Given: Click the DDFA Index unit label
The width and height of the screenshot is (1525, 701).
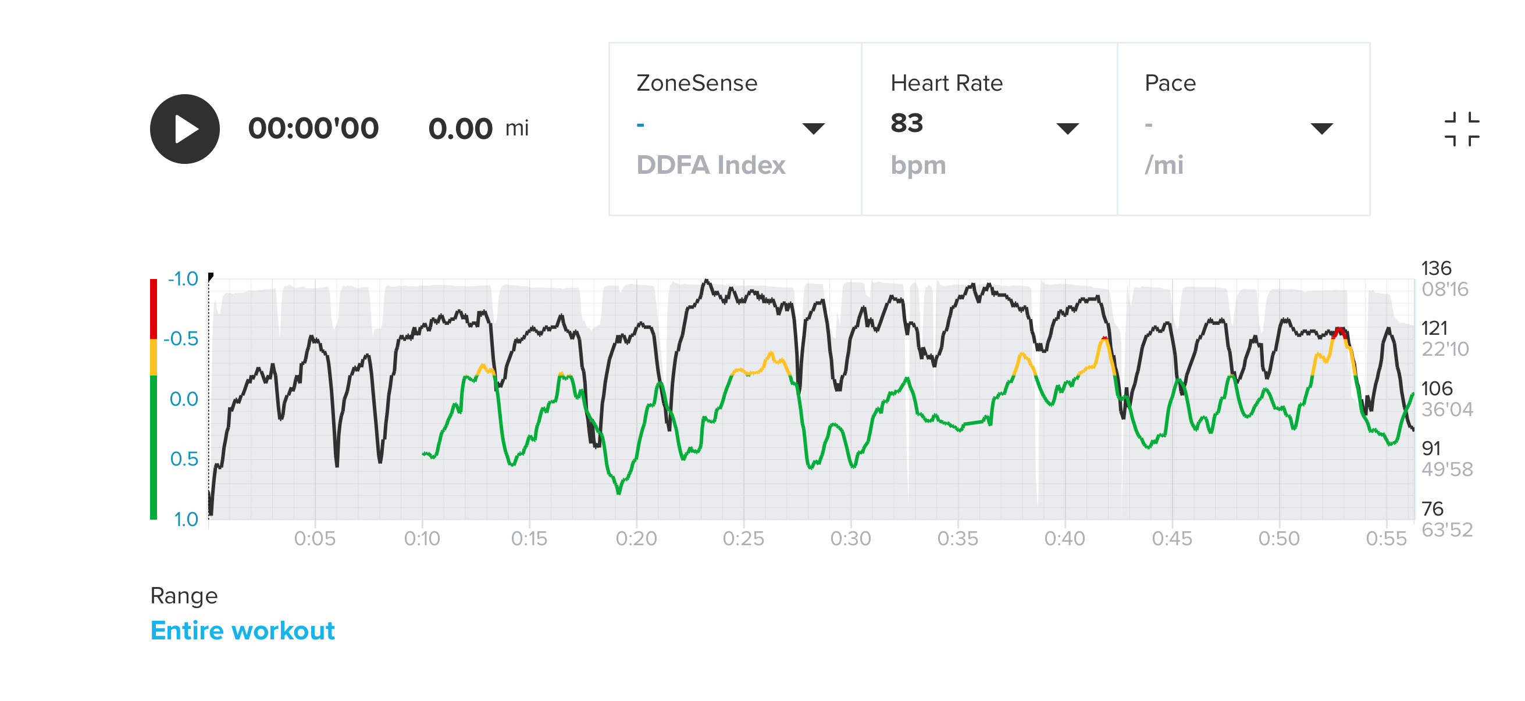Looking at the screenshot, I should point(710,165).
